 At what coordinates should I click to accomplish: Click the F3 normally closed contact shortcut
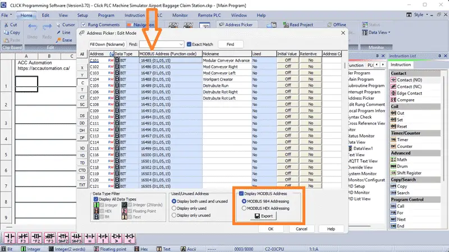pos(23,238)
